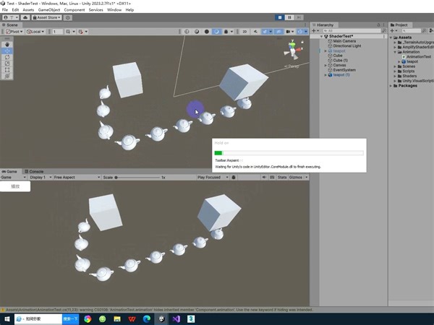Expand teapot (1) in Hierarchy
434x325 pixels.
(x=325, y=75)
